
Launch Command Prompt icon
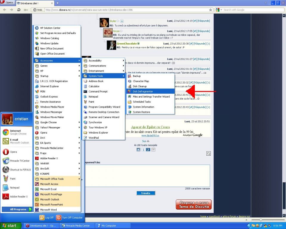click(x=85, y=91)
